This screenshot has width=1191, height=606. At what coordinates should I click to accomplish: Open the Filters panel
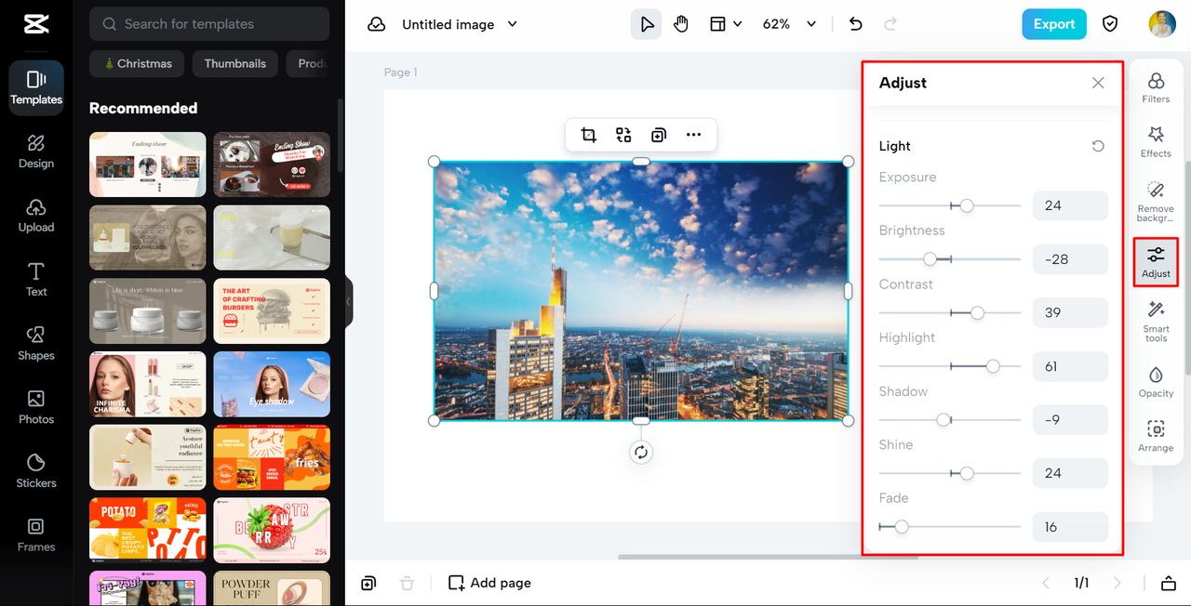(x=1156, y=87)
